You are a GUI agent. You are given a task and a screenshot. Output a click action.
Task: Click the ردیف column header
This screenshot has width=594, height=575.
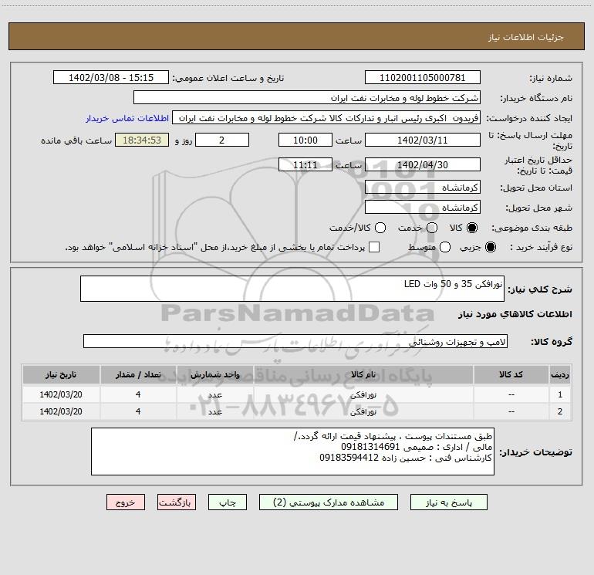tap(560, 375)
